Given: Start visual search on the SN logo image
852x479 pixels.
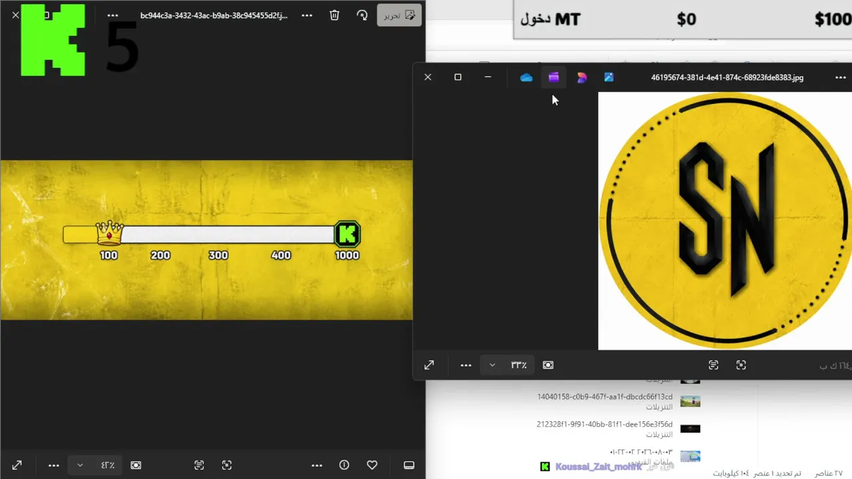Looking at the screenshot, I should (x=741, y=365).
